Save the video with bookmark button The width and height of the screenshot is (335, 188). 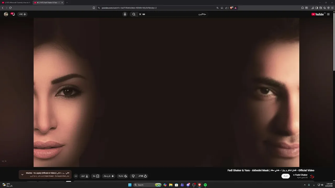[96, 176]
